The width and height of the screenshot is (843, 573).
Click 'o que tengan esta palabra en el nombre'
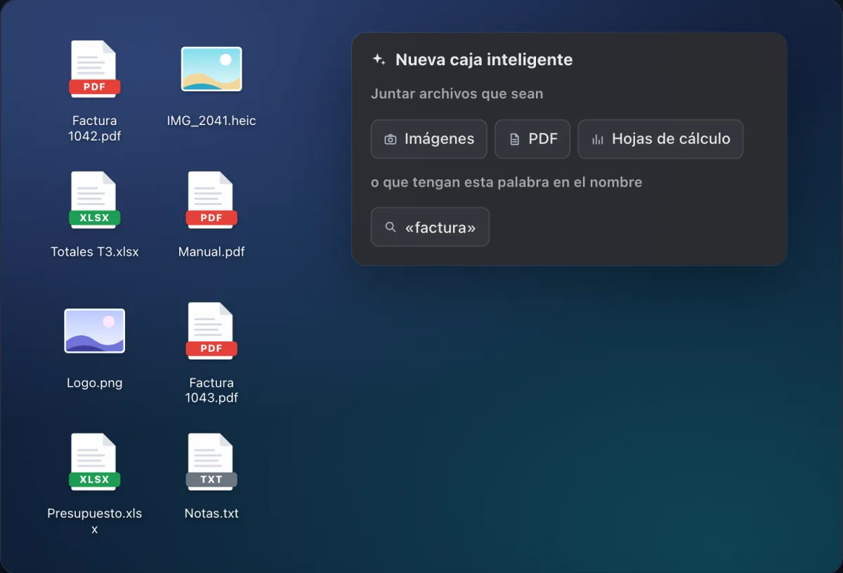point(507,183)
